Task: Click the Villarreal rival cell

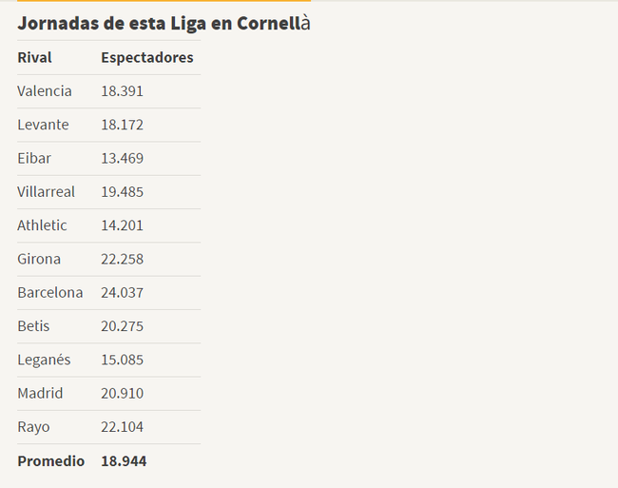Action: [x=47, y=192]
